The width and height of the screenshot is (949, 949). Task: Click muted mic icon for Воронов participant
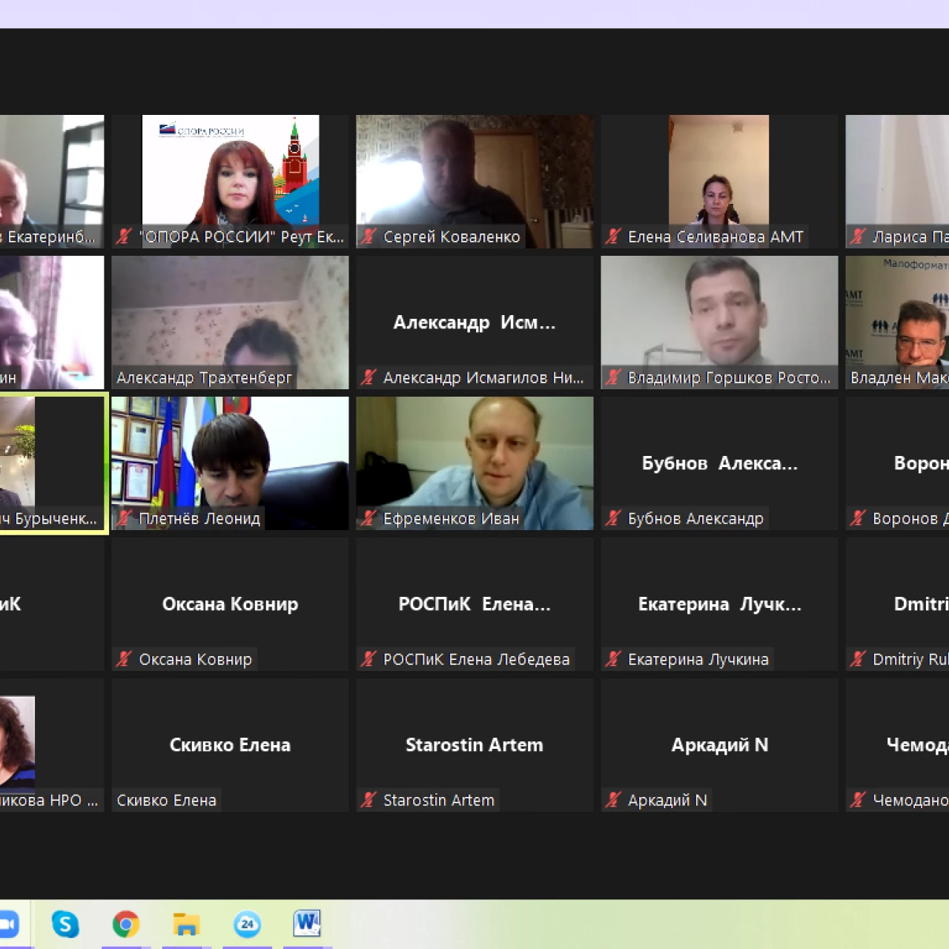click(858, 518)
